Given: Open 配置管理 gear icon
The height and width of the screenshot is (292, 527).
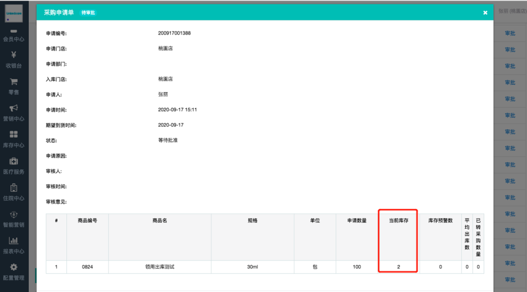Looking at the screenshot, I should point(14,267).
